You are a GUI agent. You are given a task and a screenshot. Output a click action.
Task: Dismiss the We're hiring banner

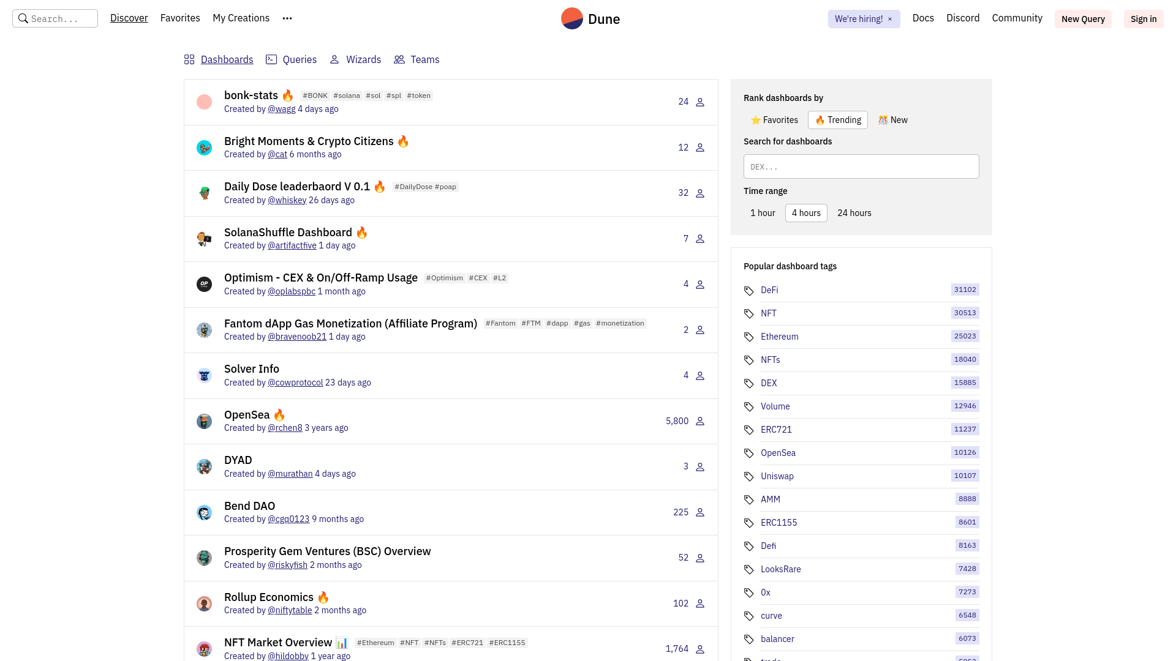tap(890, 19)
